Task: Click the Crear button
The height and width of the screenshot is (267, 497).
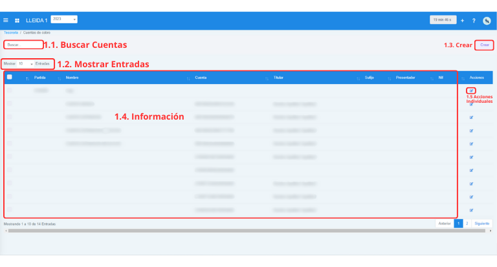Action: [484, 45]
